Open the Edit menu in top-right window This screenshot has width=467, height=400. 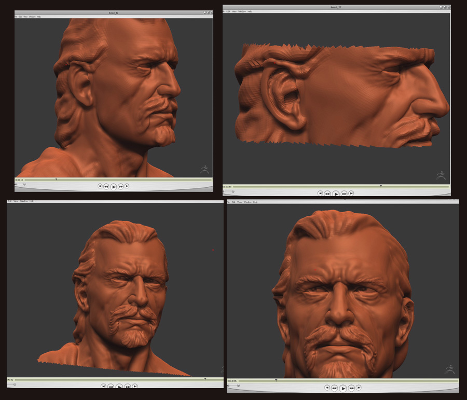pyautogui.click(x=228, y=11)
